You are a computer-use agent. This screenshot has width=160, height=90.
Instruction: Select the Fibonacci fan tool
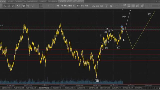click(x=137, y=6)
